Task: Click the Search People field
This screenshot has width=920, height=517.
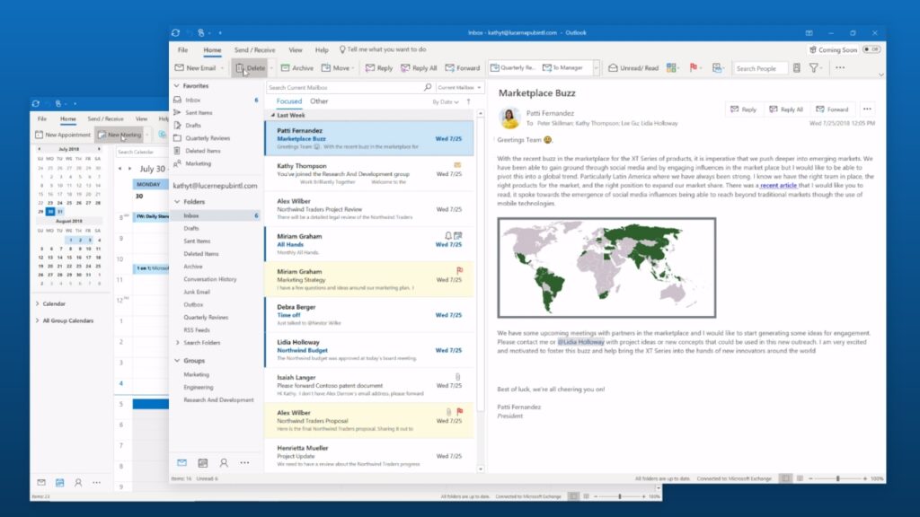Action: click(x=760, y=68)
